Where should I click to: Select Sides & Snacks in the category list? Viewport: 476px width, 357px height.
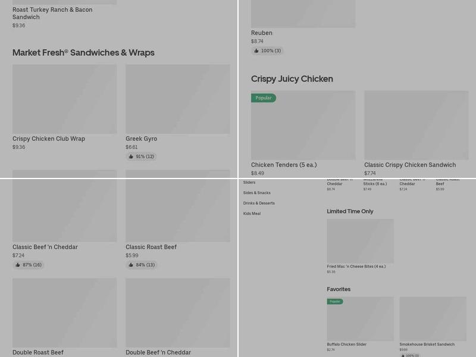[x=256, y=193]
